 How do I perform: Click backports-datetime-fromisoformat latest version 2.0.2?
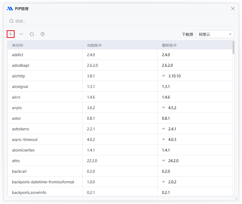172,182
